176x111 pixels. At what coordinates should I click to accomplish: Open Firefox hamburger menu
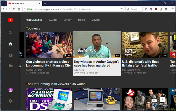(172, 9)
